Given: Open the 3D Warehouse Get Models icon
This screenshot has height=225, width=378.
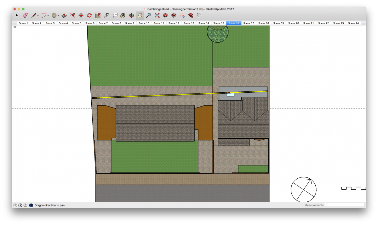Looking at the screenshot, I should [x=165, y=15].
